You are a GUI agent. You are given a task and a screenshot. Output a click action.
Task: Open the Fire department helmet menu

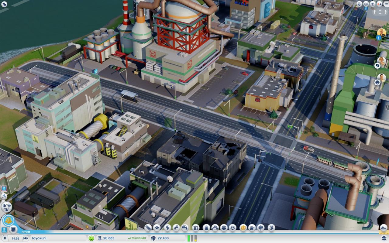point(215,228)
